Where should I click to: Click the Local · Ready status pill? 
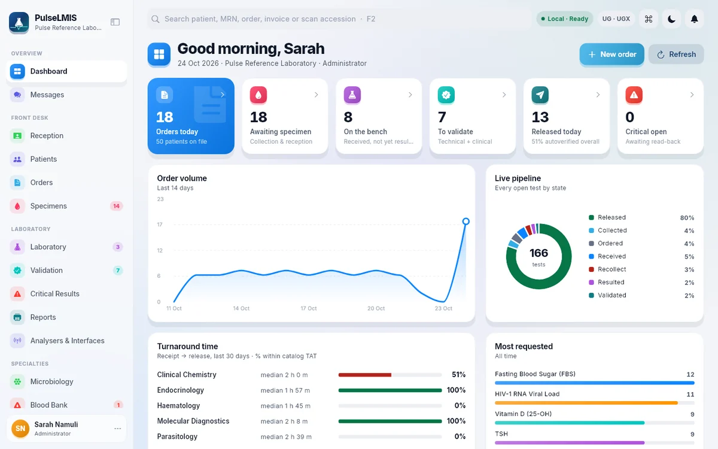point(565,19)
